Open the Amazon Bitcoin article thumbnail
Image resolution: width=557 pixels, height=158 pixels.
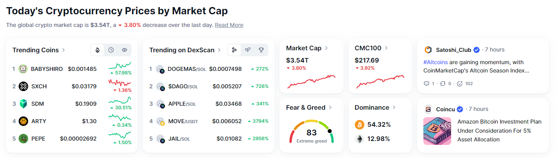[x=437, y=131]
